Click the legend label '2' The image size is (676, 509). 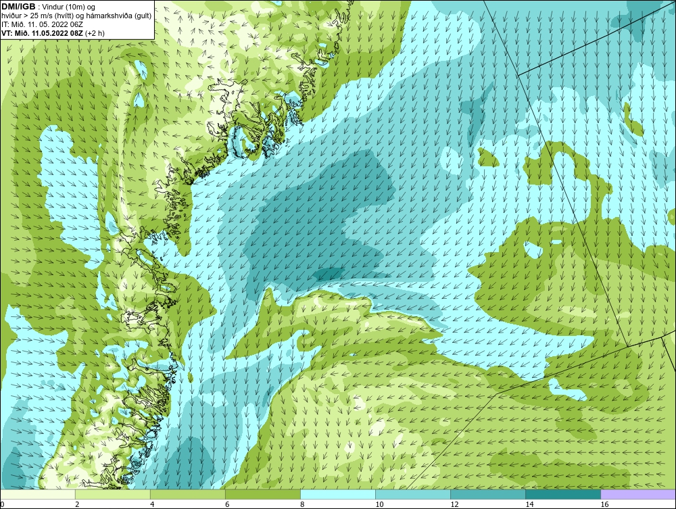point(77,504)
